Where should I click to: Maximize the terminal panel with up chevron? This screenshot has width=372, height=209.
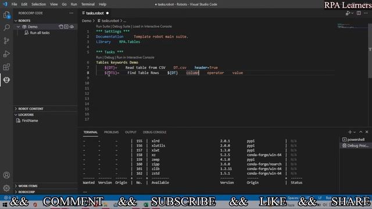361,132
